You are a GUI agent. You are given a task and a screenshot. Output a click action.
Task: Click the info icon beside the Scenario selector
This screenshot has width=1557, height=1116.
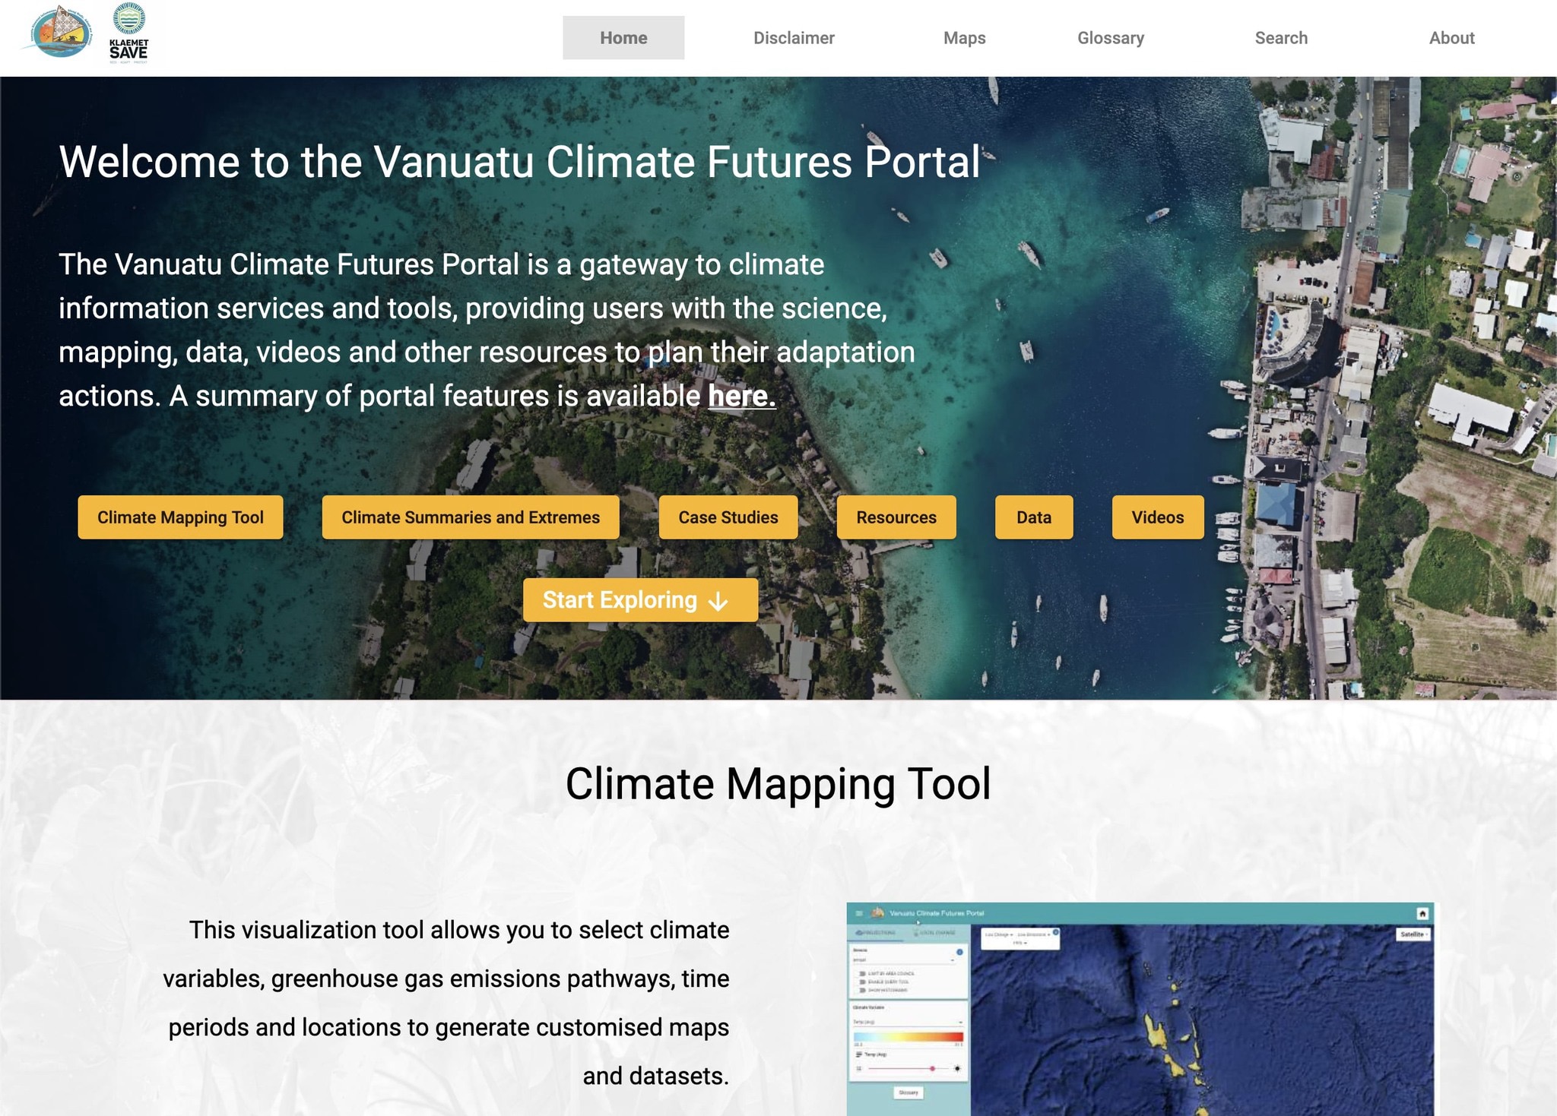click(x=959, y=952)
